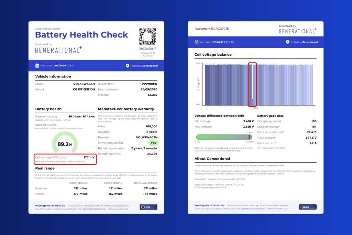This screenshot has height=235, width=352.
Task: Click the Cell voltage difference label
Action: pyautogui.click(x=51, y=157)
